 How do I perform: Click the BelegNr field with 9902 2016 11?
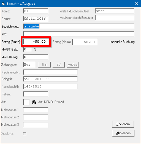pos(50,79)
